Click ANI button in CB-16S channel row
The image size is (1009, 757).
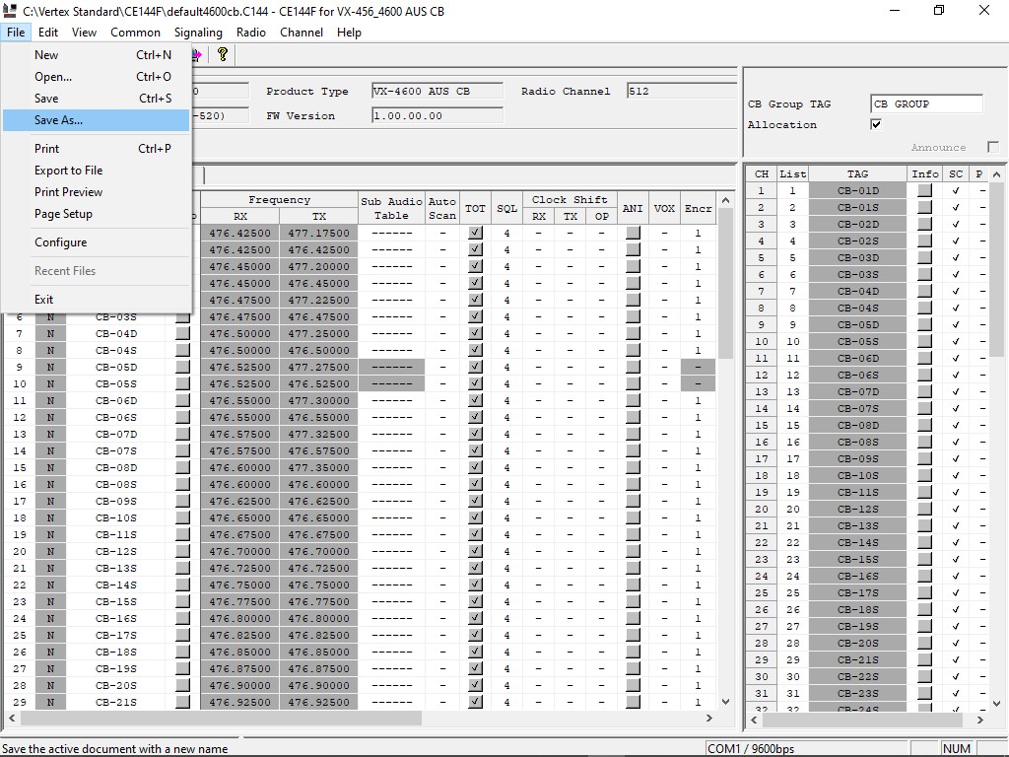(634, 618)
